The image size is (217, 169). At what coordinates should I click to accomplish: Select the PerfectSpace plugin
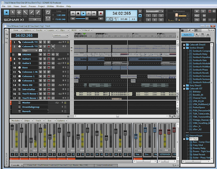(199, 108)
